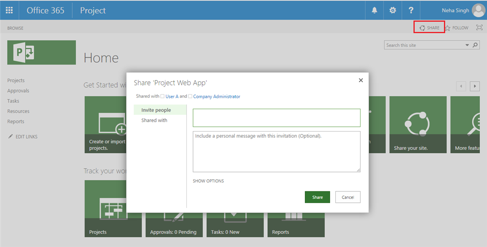The image size is (487, 247).
Task: Click the Cancel button
Action: [x=348, y=197]
